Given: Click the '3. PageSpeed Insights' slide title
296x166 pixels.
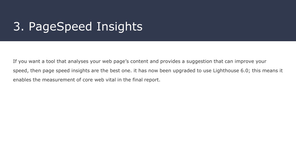Looking at the screenshot, I should point(78,27).
